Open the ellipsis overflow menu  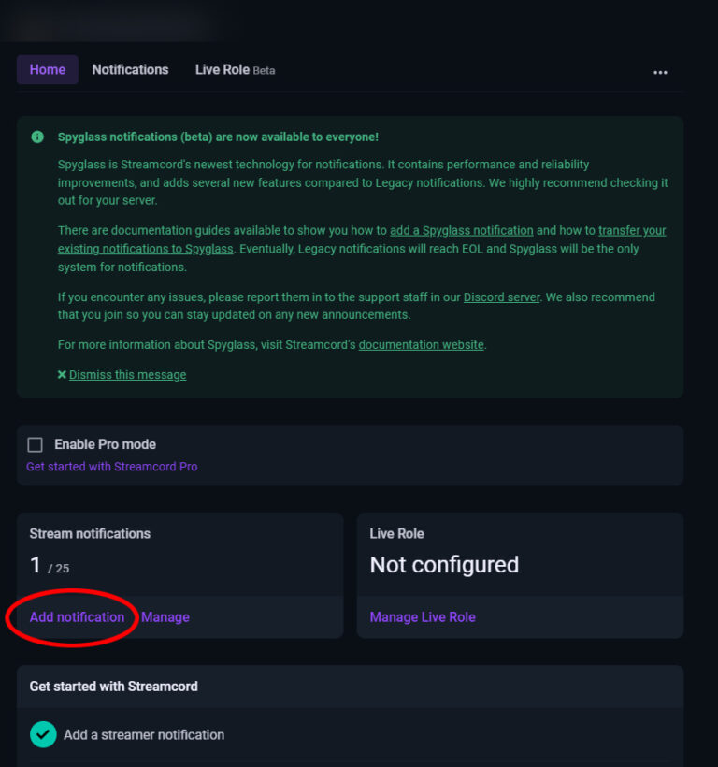point(661,72)
